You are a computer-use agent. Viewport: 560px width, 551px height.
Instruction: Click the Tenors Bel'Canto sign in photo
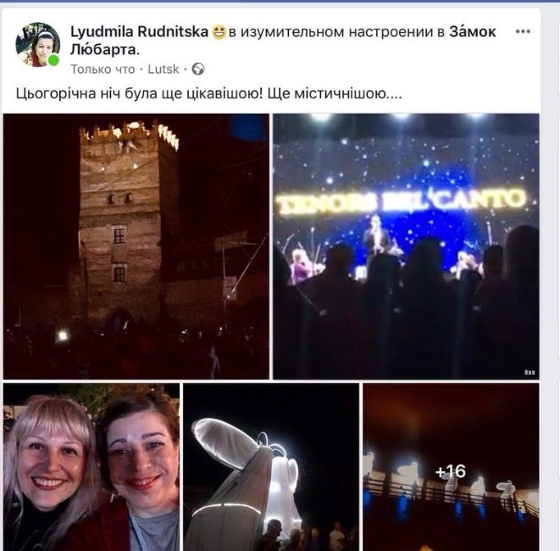(x=402, y=202)
